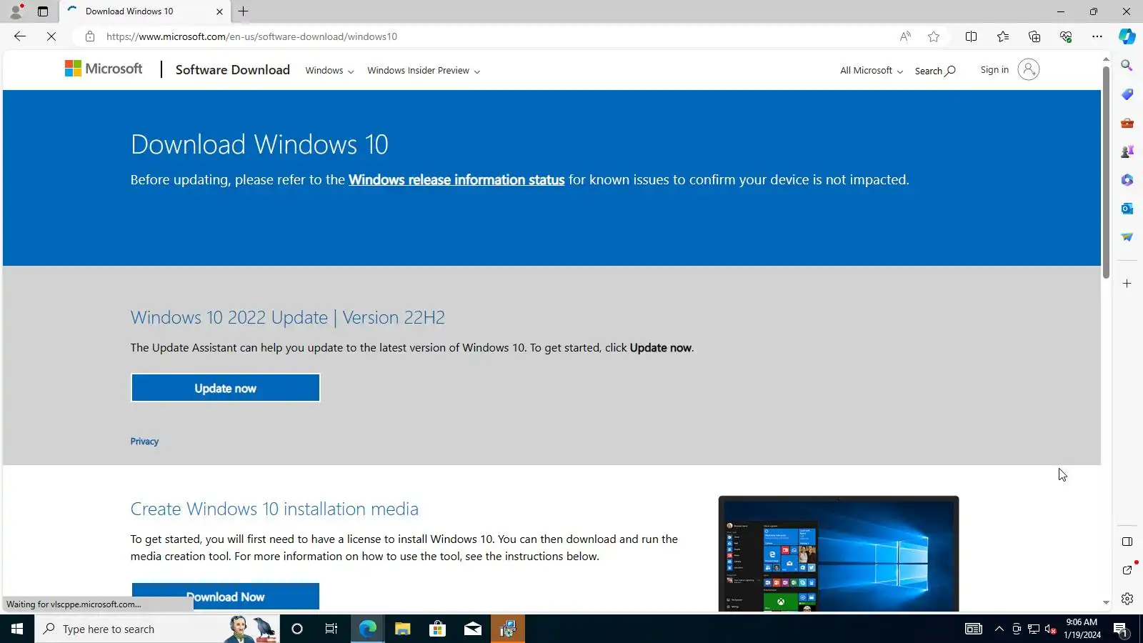Open sidebar Drop paper plane icon

click(1127, 237)
